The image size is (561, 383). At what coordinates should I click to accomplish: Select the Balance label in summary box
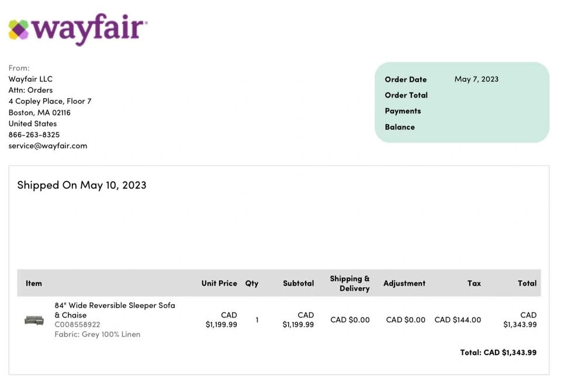(x=400, y=127)
